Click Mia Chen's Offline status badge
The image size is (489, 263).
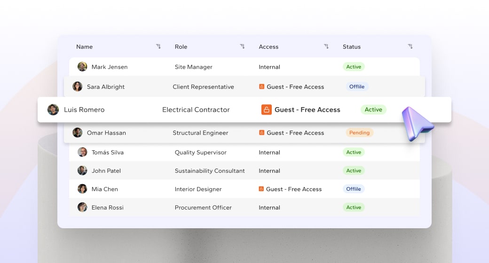[x=354, y=189]
